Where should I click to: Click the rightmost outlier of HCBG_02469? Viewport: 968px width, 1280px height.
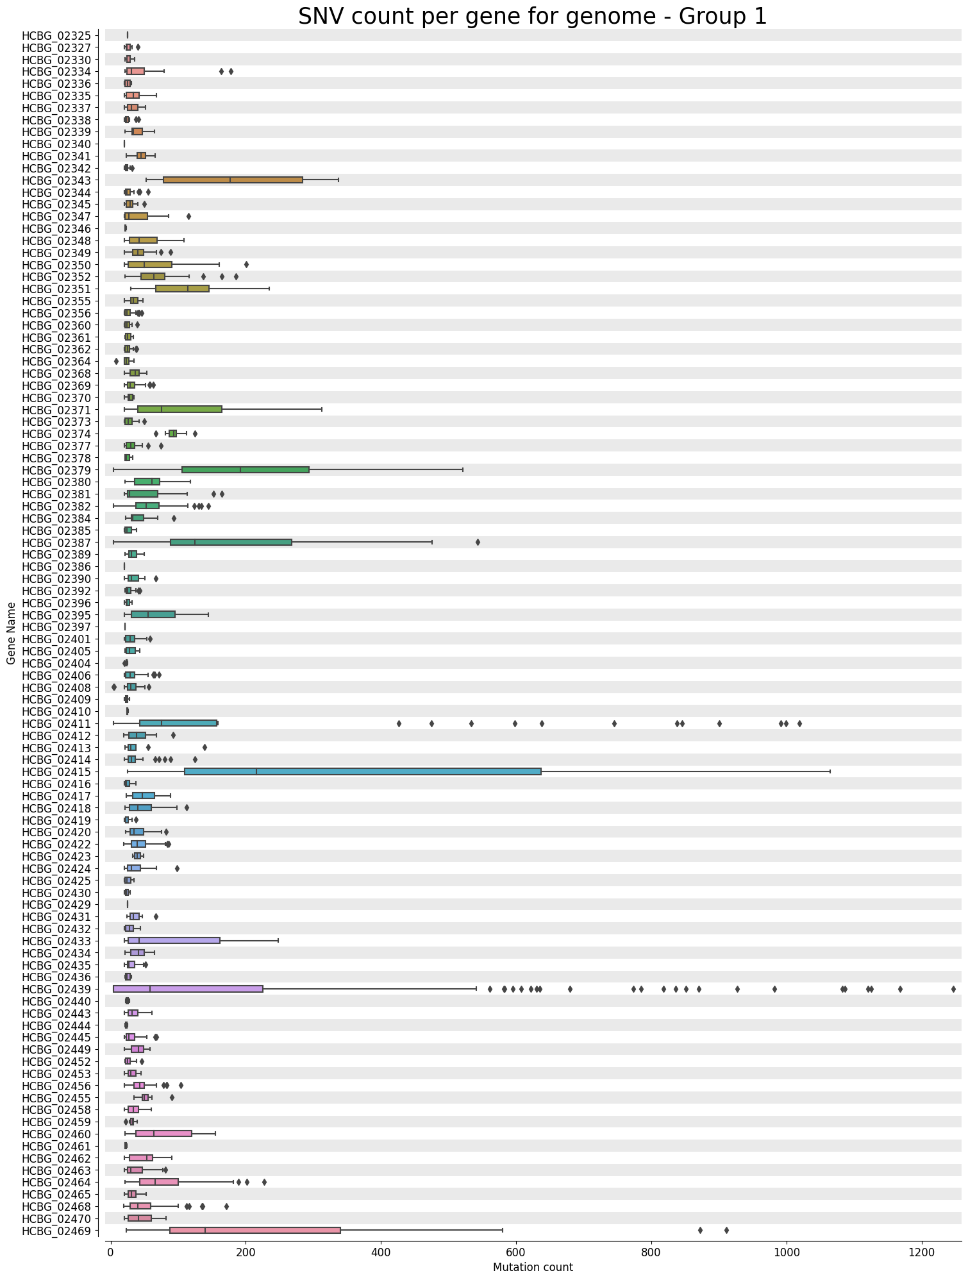(x=726, y=1230)
